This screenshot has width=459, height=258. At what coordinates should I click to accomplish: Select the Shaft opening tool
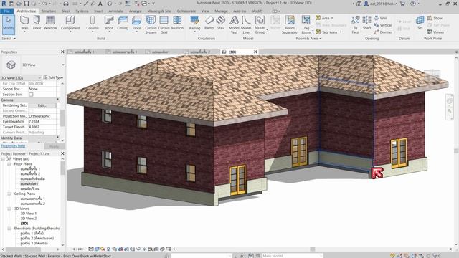pos(366,23)
